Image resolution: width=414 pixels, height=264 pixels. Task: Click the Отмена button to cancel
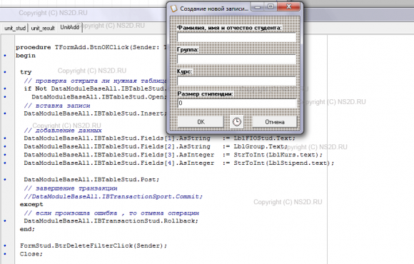click(275, 122)
